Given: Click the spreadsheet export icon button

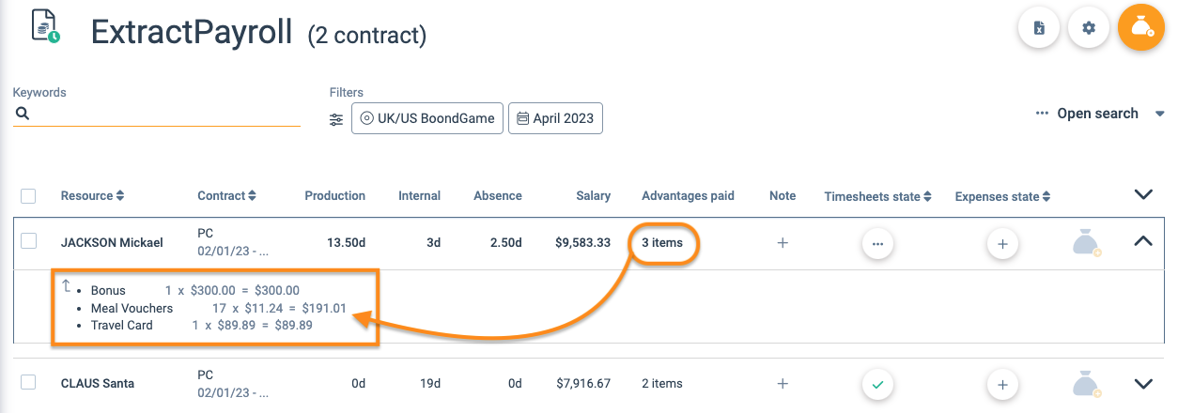Looking at the screenshot, I should pyautogui.click(x=1039, y=28).
